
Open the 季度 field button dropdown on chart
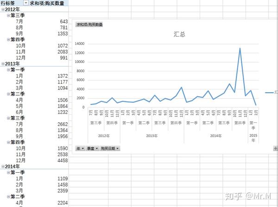point(92,148)
